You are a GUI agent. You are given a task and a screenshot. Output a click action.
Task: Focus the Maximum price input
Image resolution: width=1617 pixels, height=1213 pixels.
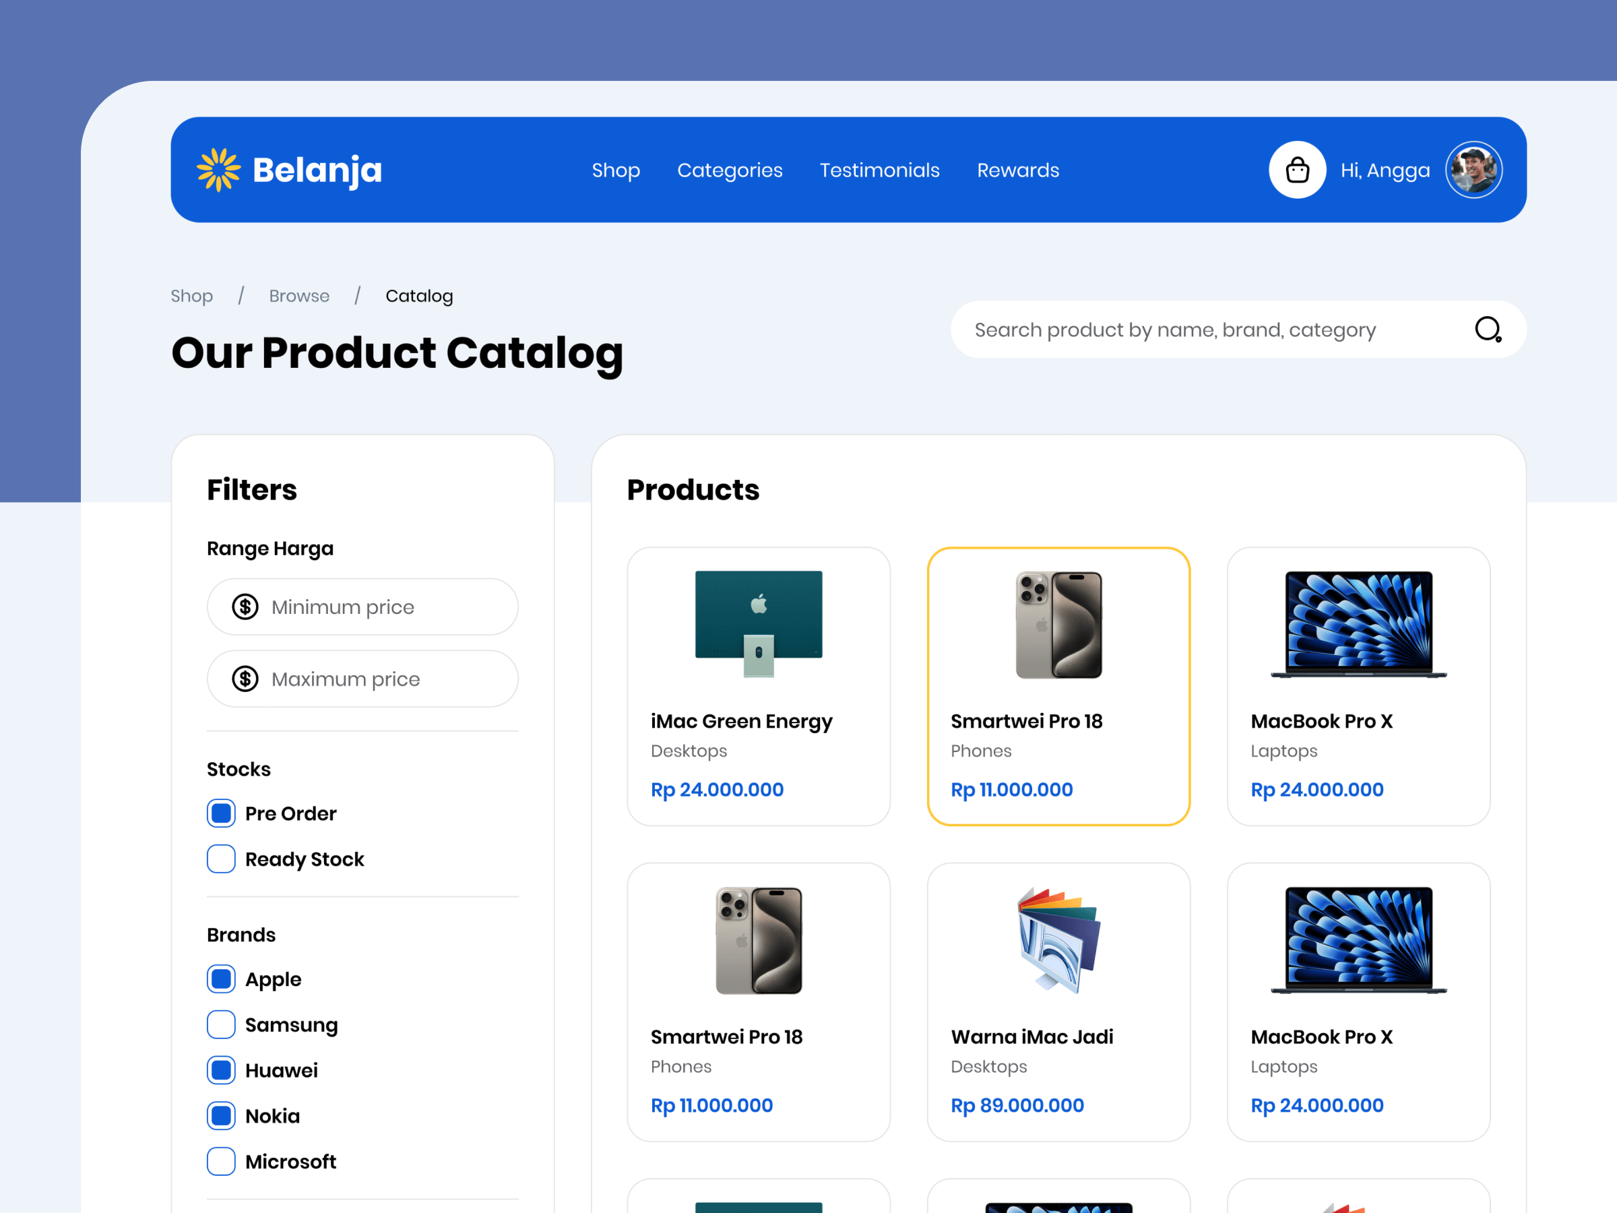tap(362, 679)
